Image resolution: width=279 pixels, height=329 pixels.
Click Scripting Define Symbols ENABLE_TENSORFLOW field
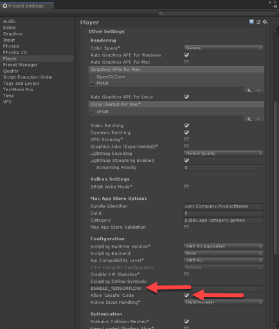click(x=177, y=289)
